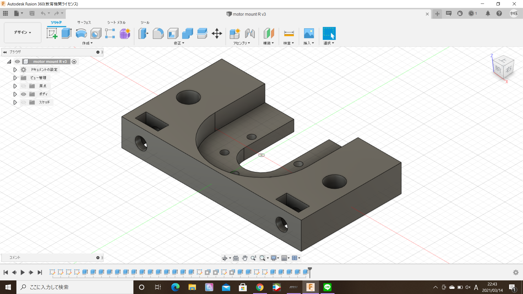Jump to the timeline beginning
The height and width of the screenshot is (294, 523).
point(6,272)
